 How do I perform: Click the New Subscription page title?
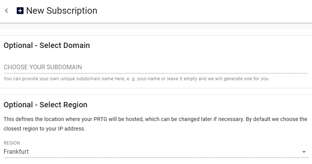[62, 11]
